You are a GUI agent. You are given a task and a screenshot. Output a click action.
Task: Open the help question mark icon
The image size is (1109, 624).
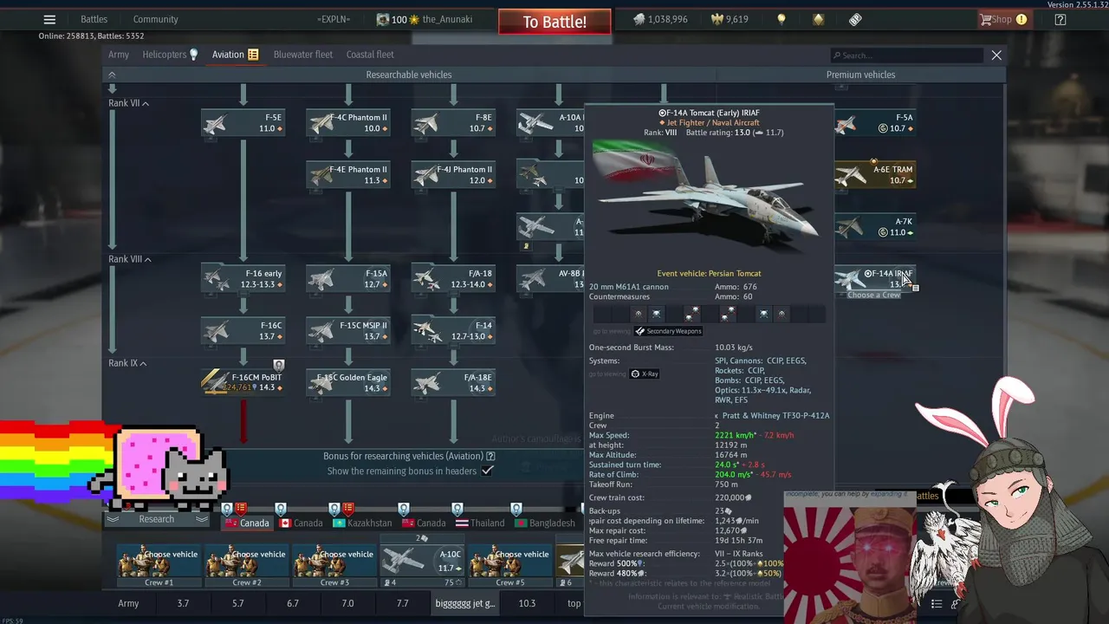pos(1060,19)
